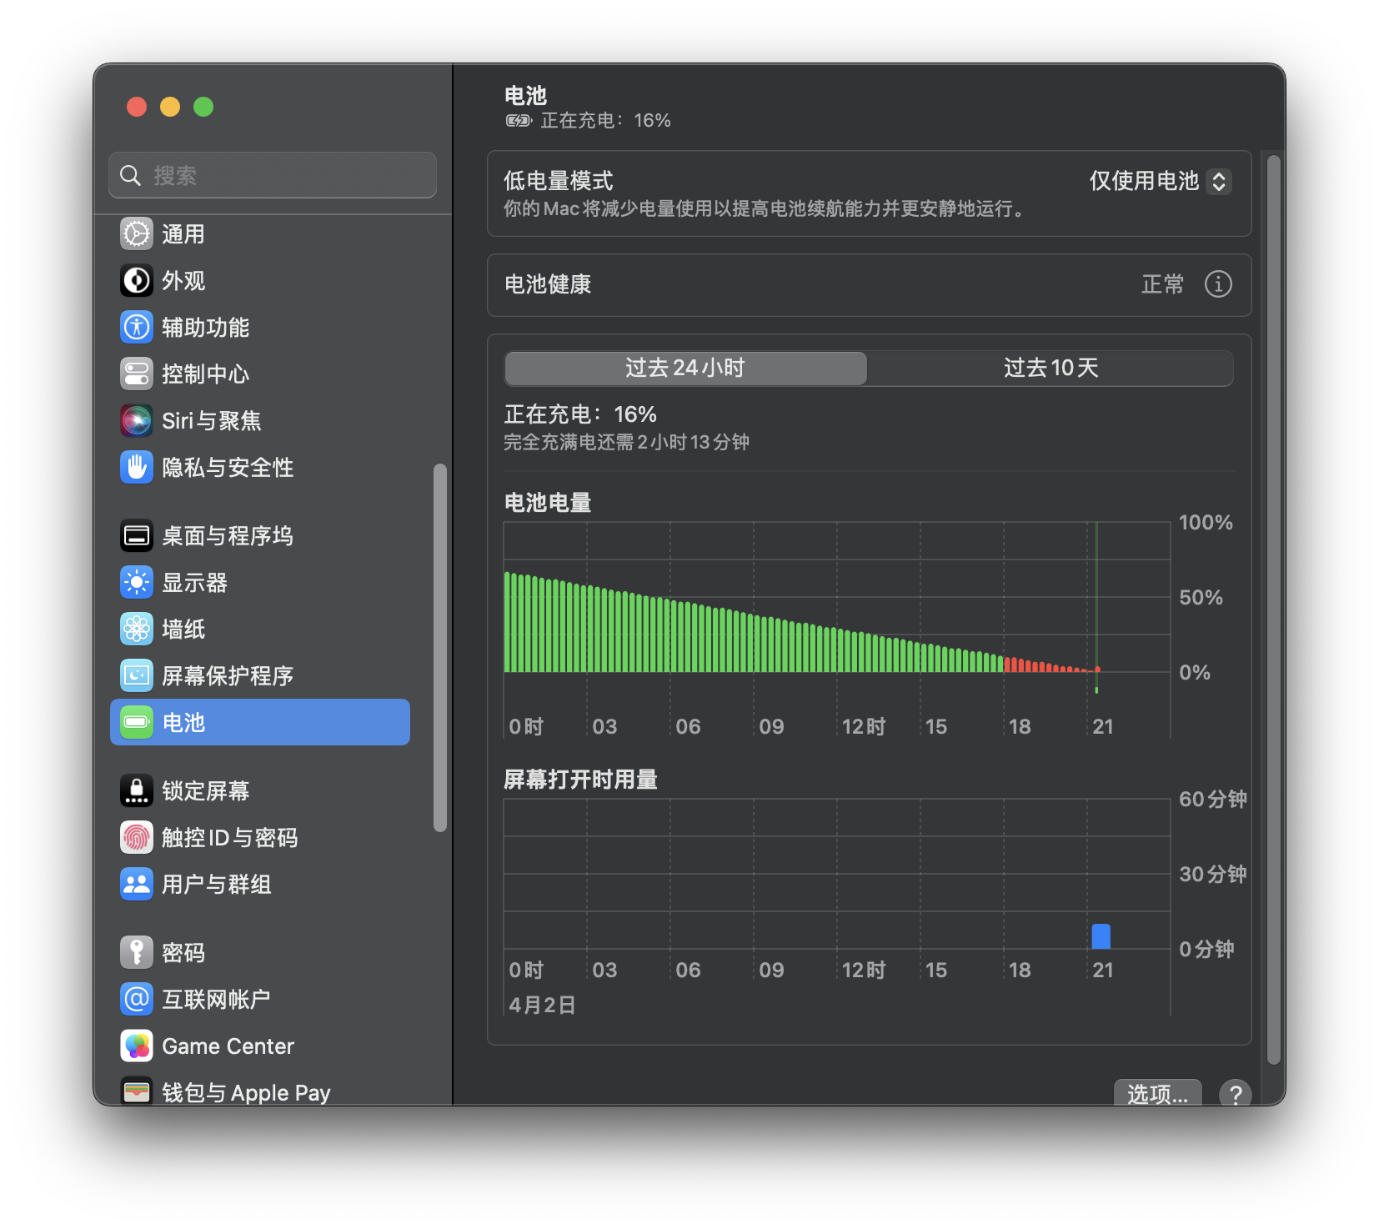Click the 隐私与安全性 hand icon
Viewport: 1379px width, 1229px height.
point(137,468)
